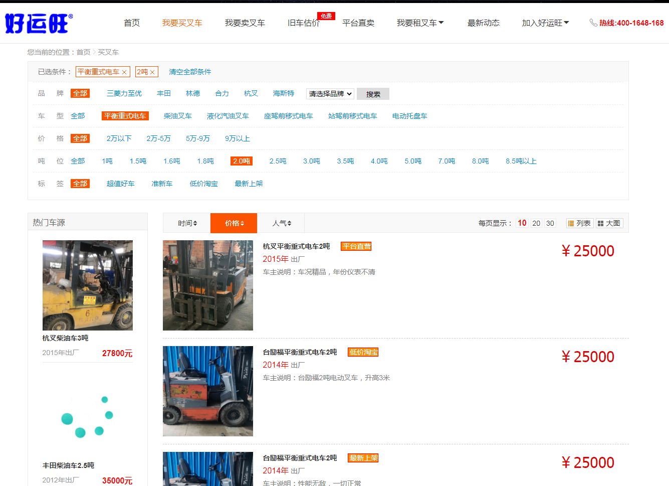This screenshot has height=486, width=669.
Task: Filter by brand 合力
Action: 222,93
